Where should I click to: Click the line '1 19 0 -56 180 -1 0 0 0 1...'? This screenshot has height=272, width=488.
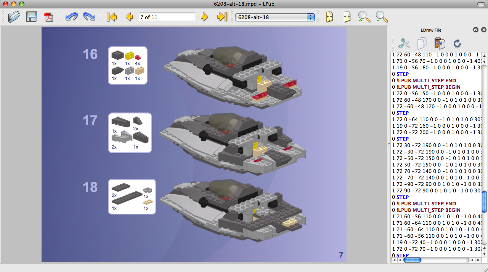437,67
